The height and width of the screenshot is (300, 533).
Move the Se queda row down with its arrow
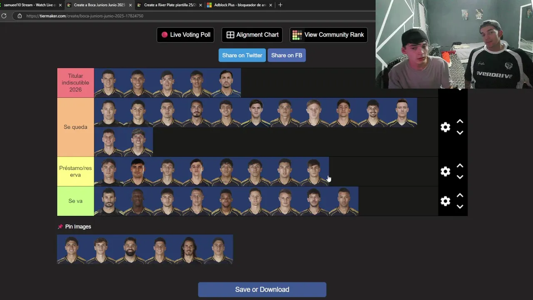tap(460, 132)
